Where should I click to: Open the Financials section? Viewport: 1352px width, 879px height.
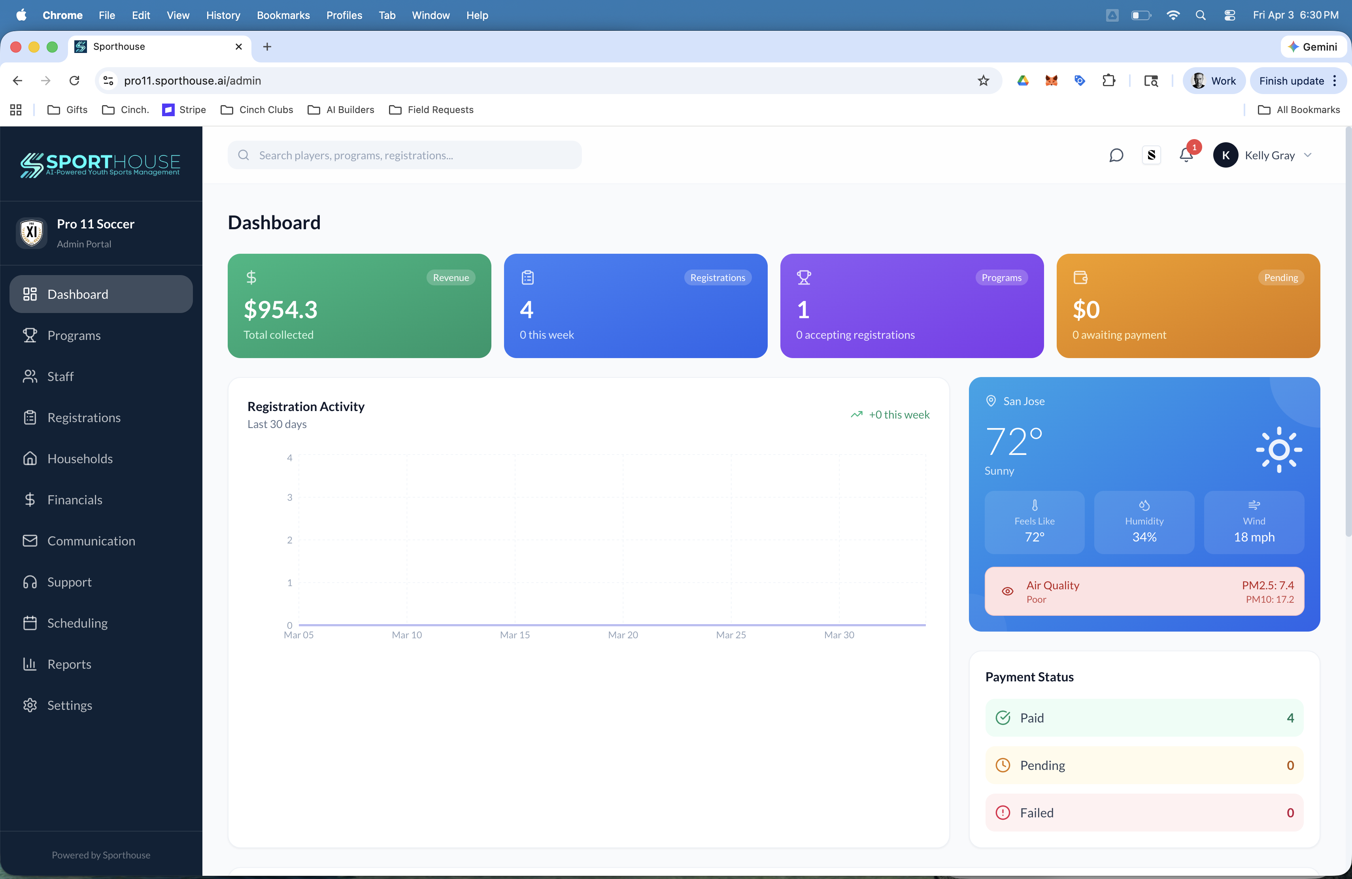click(101, 500)
